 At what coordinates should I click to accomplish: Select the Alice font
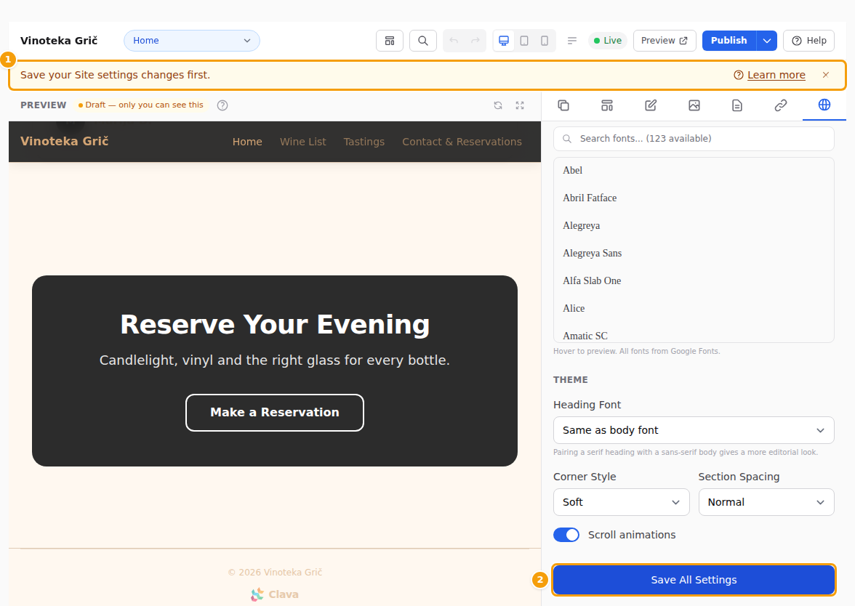point(694,308)
